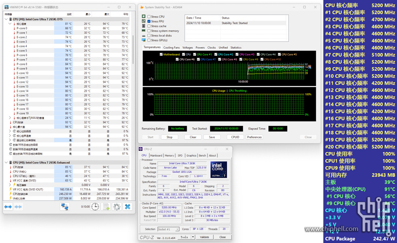The image size is (397, 243).
Task: Open the Bench tab in CPU-Z
Action: (202, 155)
